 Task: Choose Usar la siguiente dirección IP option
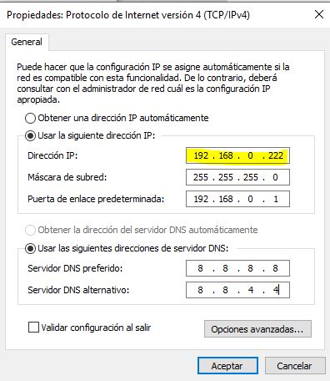(30, 135)
